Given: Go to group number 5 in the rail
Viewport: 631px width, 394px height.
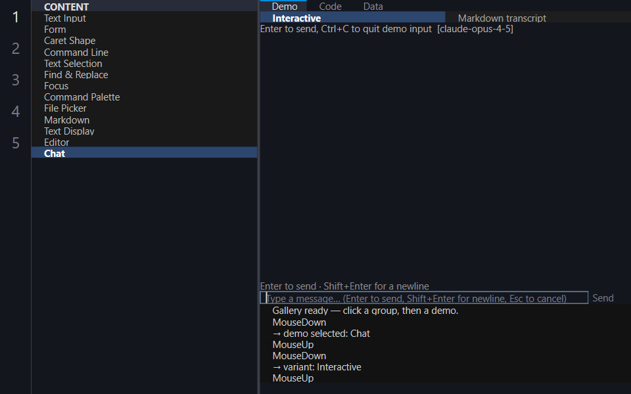Looking at the screenshot, I should click(15, 142).
